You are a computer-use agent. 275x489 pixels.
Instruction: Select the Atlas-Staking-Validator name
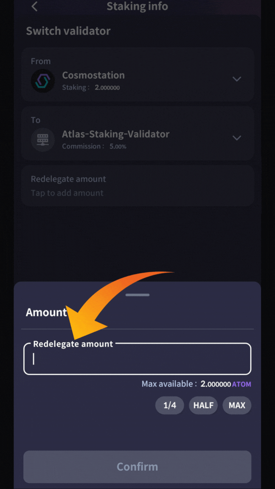click(x=115, y=134)
